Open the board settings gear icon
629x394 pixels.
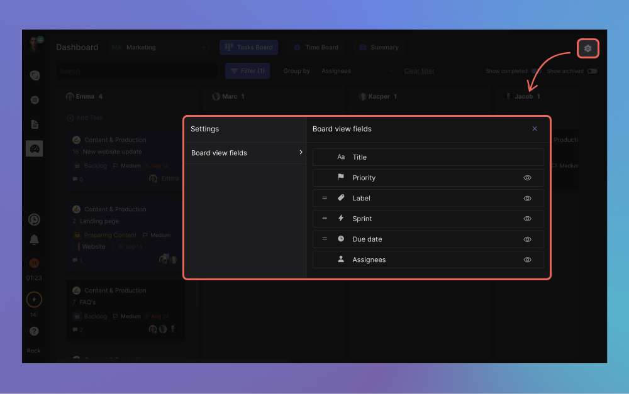coord(587,48)
